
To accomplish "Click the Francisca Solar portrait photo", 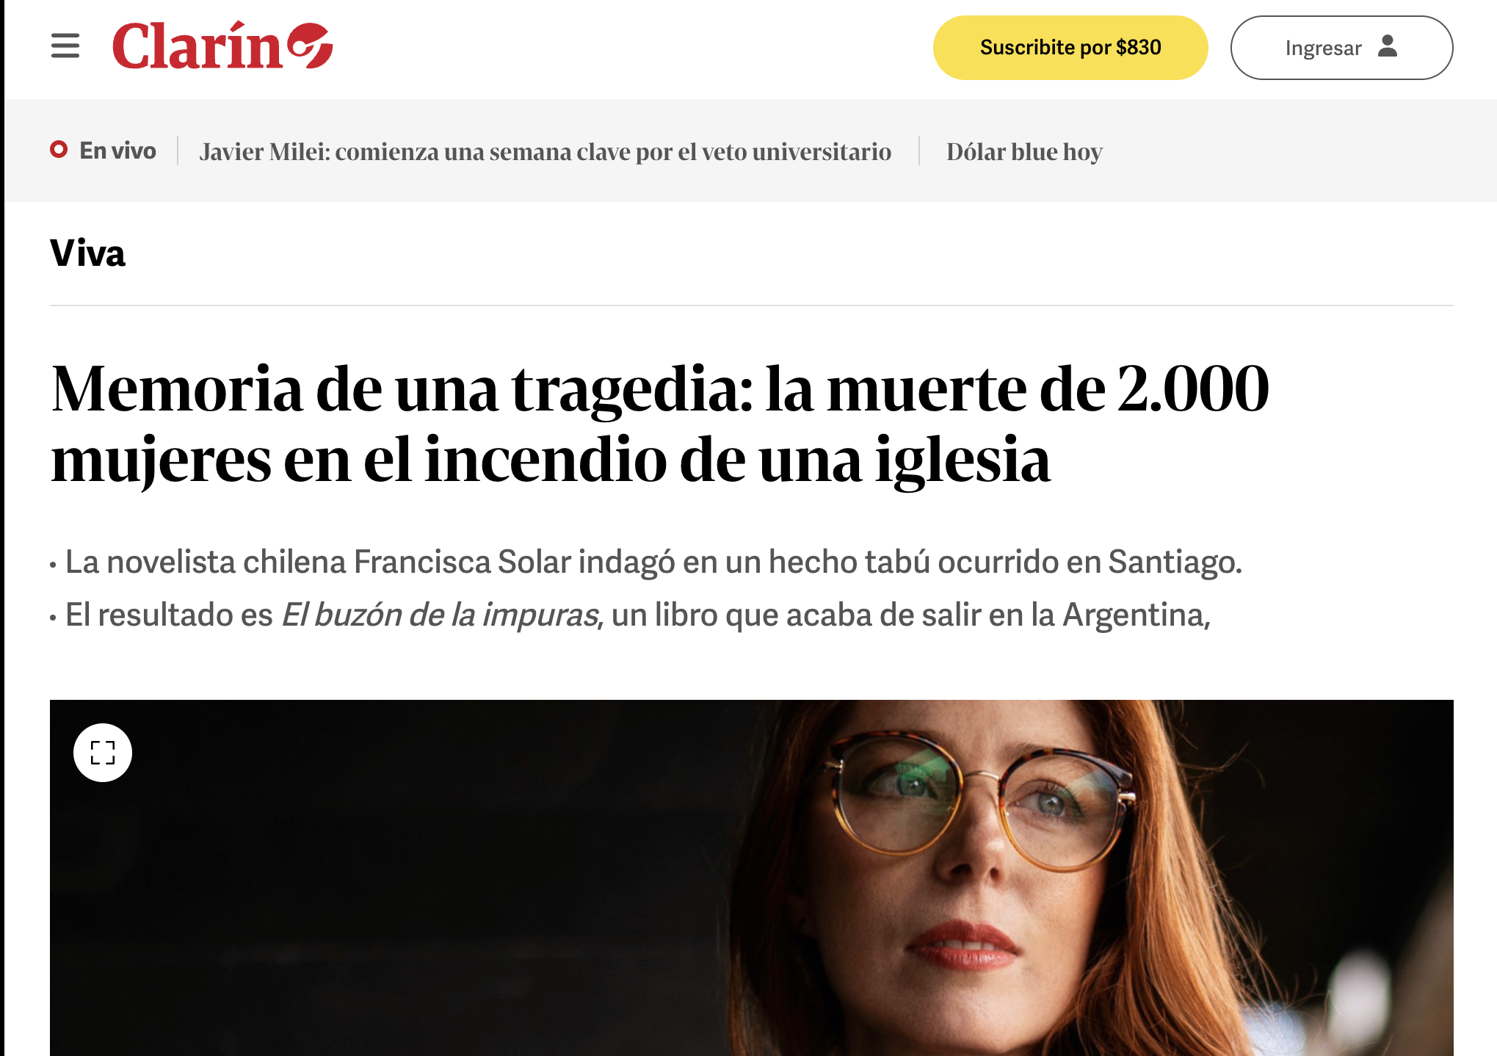I will pyautogui.click(x=752, y=878).
